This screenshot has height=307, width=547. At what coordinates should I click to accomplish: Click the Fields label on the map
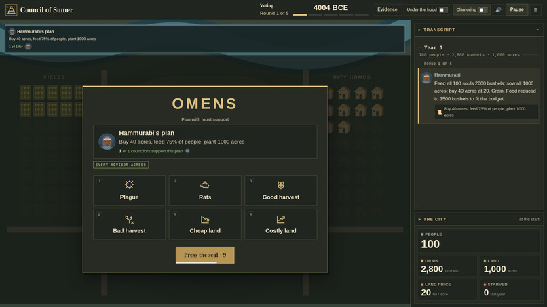(54, 77)
